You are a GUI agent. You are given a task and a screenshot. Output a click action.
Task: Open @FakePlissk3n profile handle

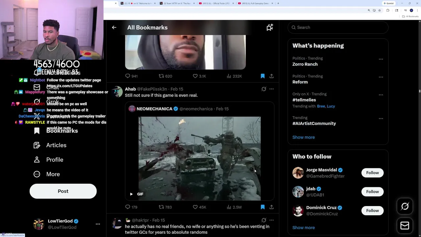[152, 89]
